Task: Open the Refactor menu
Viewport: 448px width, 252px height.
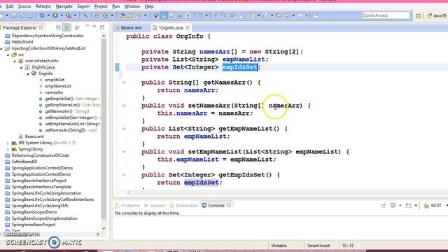Action: pyautogui.click(x=43, y=6)
